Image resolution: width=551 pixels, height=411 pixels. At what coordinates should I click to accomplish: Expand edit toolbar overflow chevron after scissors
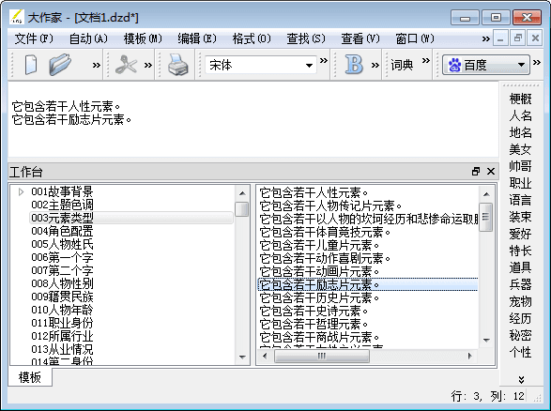point(148,65)
